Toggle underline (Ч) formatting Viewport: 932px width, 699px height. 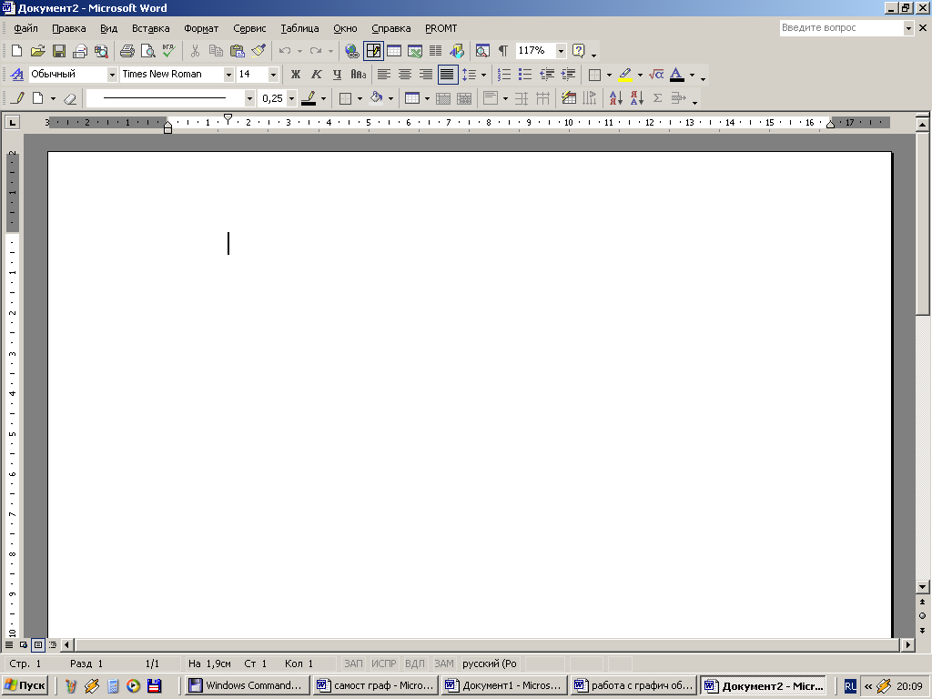[337, 75]
